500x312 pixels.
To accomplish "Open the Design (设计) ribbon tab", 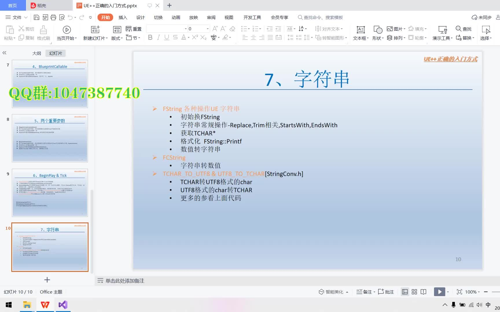I will tap(140, 17).
